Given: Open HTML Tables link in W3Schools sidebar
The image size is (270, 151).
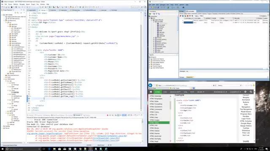Looking at the screenshot, I should [x=159, y=123].
